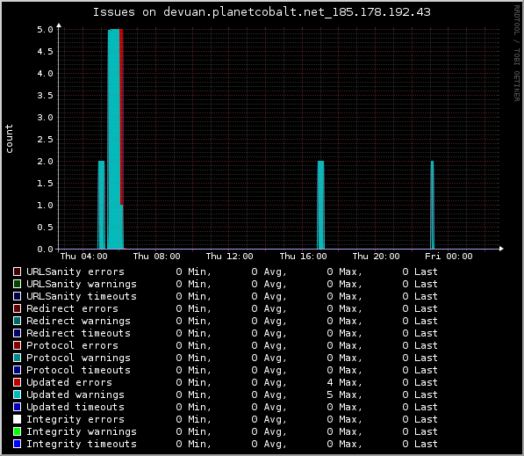This screenshot has width=524, height=456.
Task: Click the Thu 12:00 time axis label
Action: coord(230,257)
